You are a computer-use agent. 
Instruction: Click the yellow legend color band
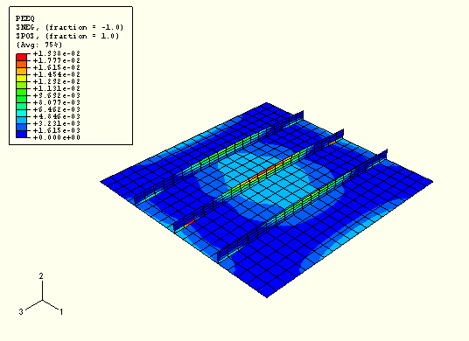pyautogui.click(x=21, y=79)
